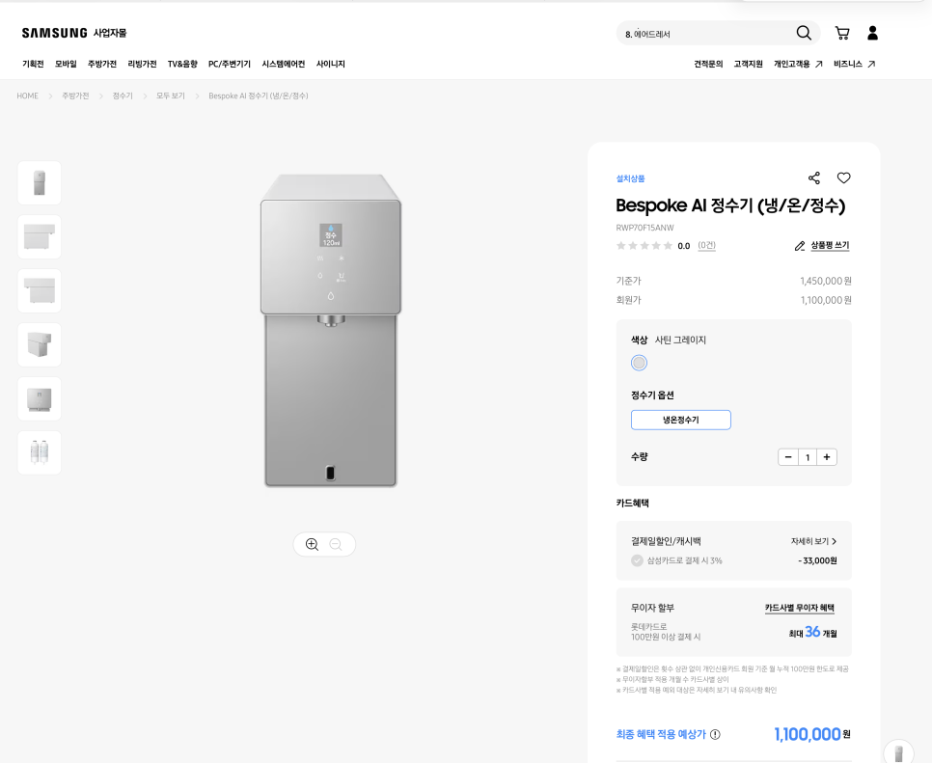Screen dimensions: 932x763
Task: Click the quantity value field
Action: point(808,457)
